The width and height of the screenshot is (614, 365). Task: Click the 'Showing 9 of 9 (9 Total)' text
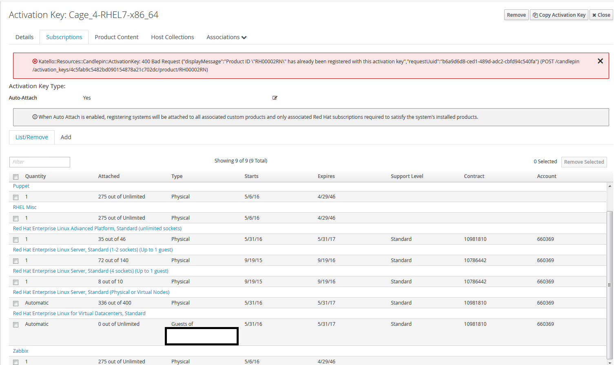[241, 161]
